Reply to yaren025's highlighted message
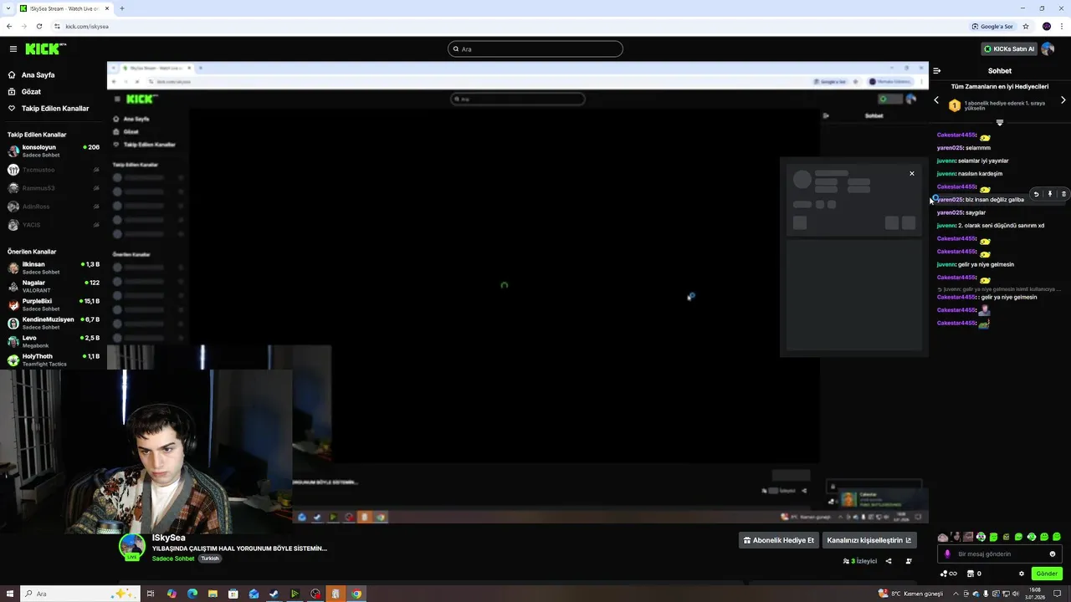This screenshot has height=602, width=1071. pyautogui.click(x=1036, y=194)
